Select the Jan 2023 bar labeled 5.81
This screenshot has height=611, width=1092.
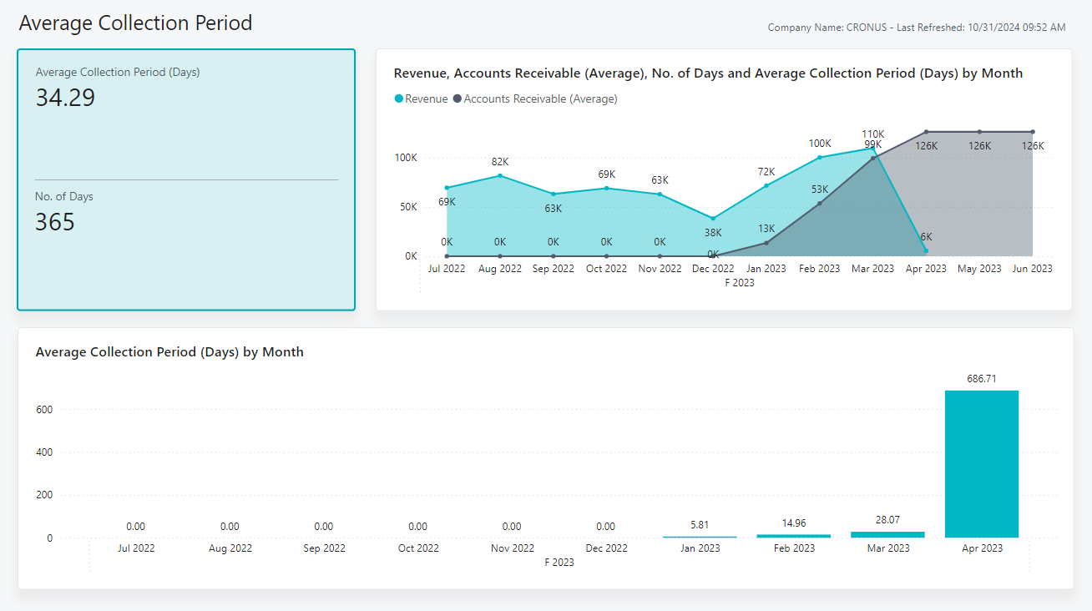tap(700, 537)
